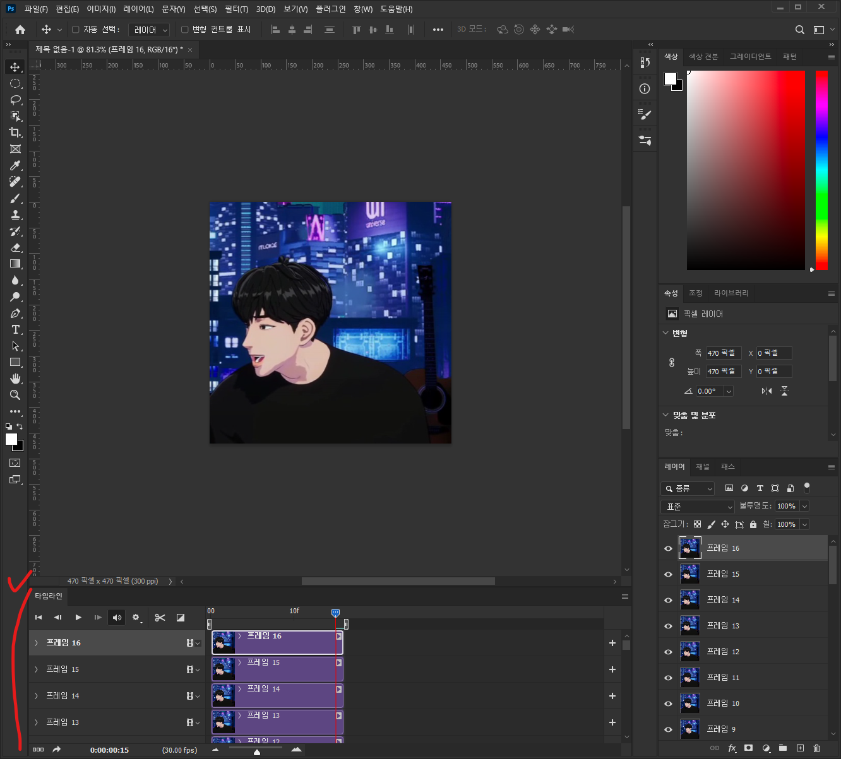841x759 pixels.
Task: Toggle audio playback mute button in timeline
Action: [x=117, y=618]
